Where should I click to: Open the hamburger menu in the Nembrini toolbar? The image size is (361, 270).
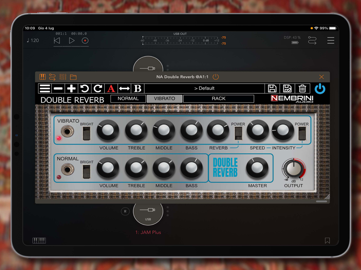[x=45, y=89]
